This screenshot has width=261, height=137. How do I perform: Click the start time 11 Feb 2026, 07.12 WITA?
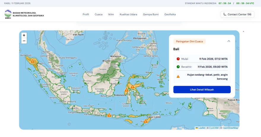point(213,59)
